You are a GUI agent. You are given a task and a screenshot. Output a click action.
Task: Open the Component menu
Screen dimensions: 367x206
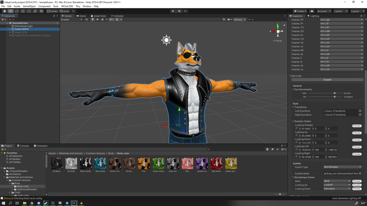point(44,6)
